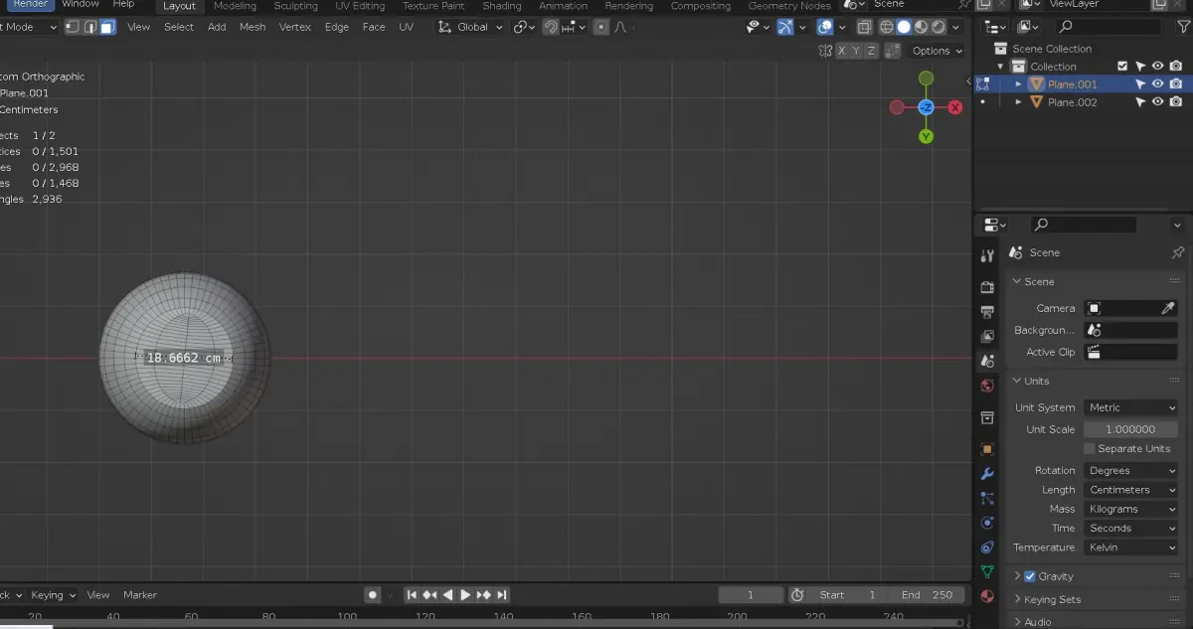Toggle proportional editing
1193x629 pixels.
[x=601, y=27]
